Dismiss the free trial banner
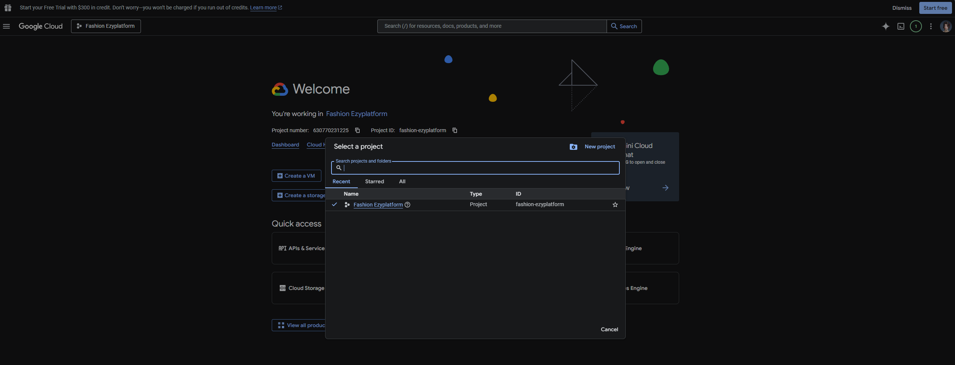 click(902, 8)
